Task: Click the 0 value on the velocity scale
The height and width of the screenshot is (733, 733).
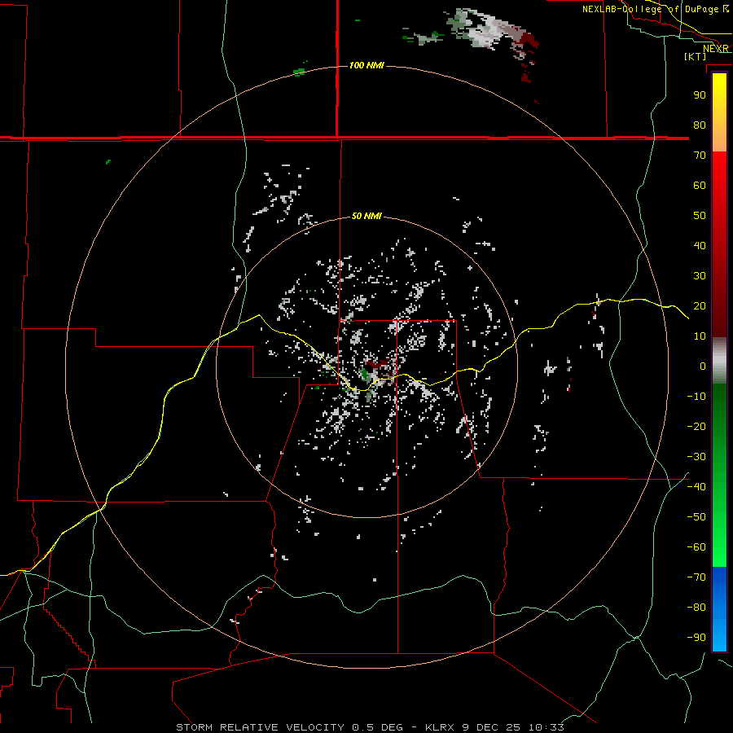Action: 703,366
